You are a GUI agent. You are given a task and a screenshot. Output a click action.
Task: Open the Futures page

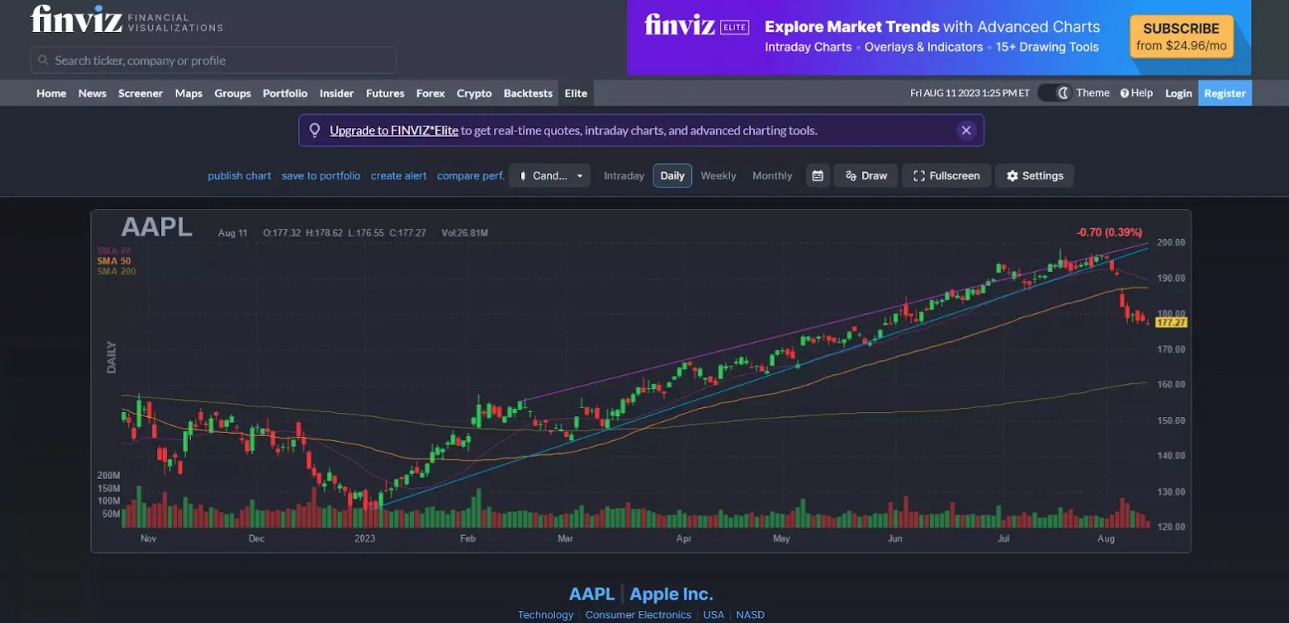coord(385,93)
